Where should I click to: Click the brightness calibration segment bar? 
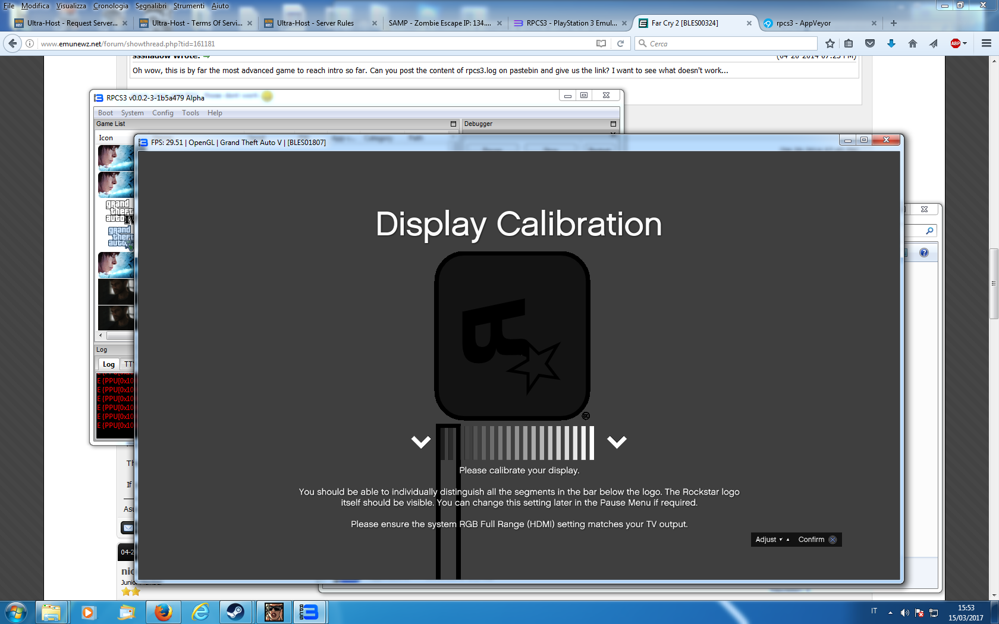click(517, 443)
